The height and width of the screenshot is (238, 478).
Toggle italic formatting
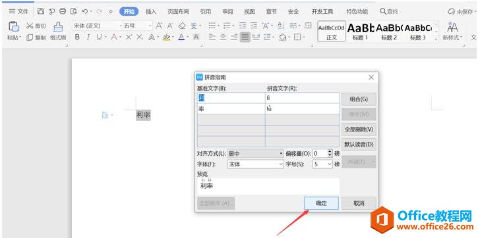point(88,37)
